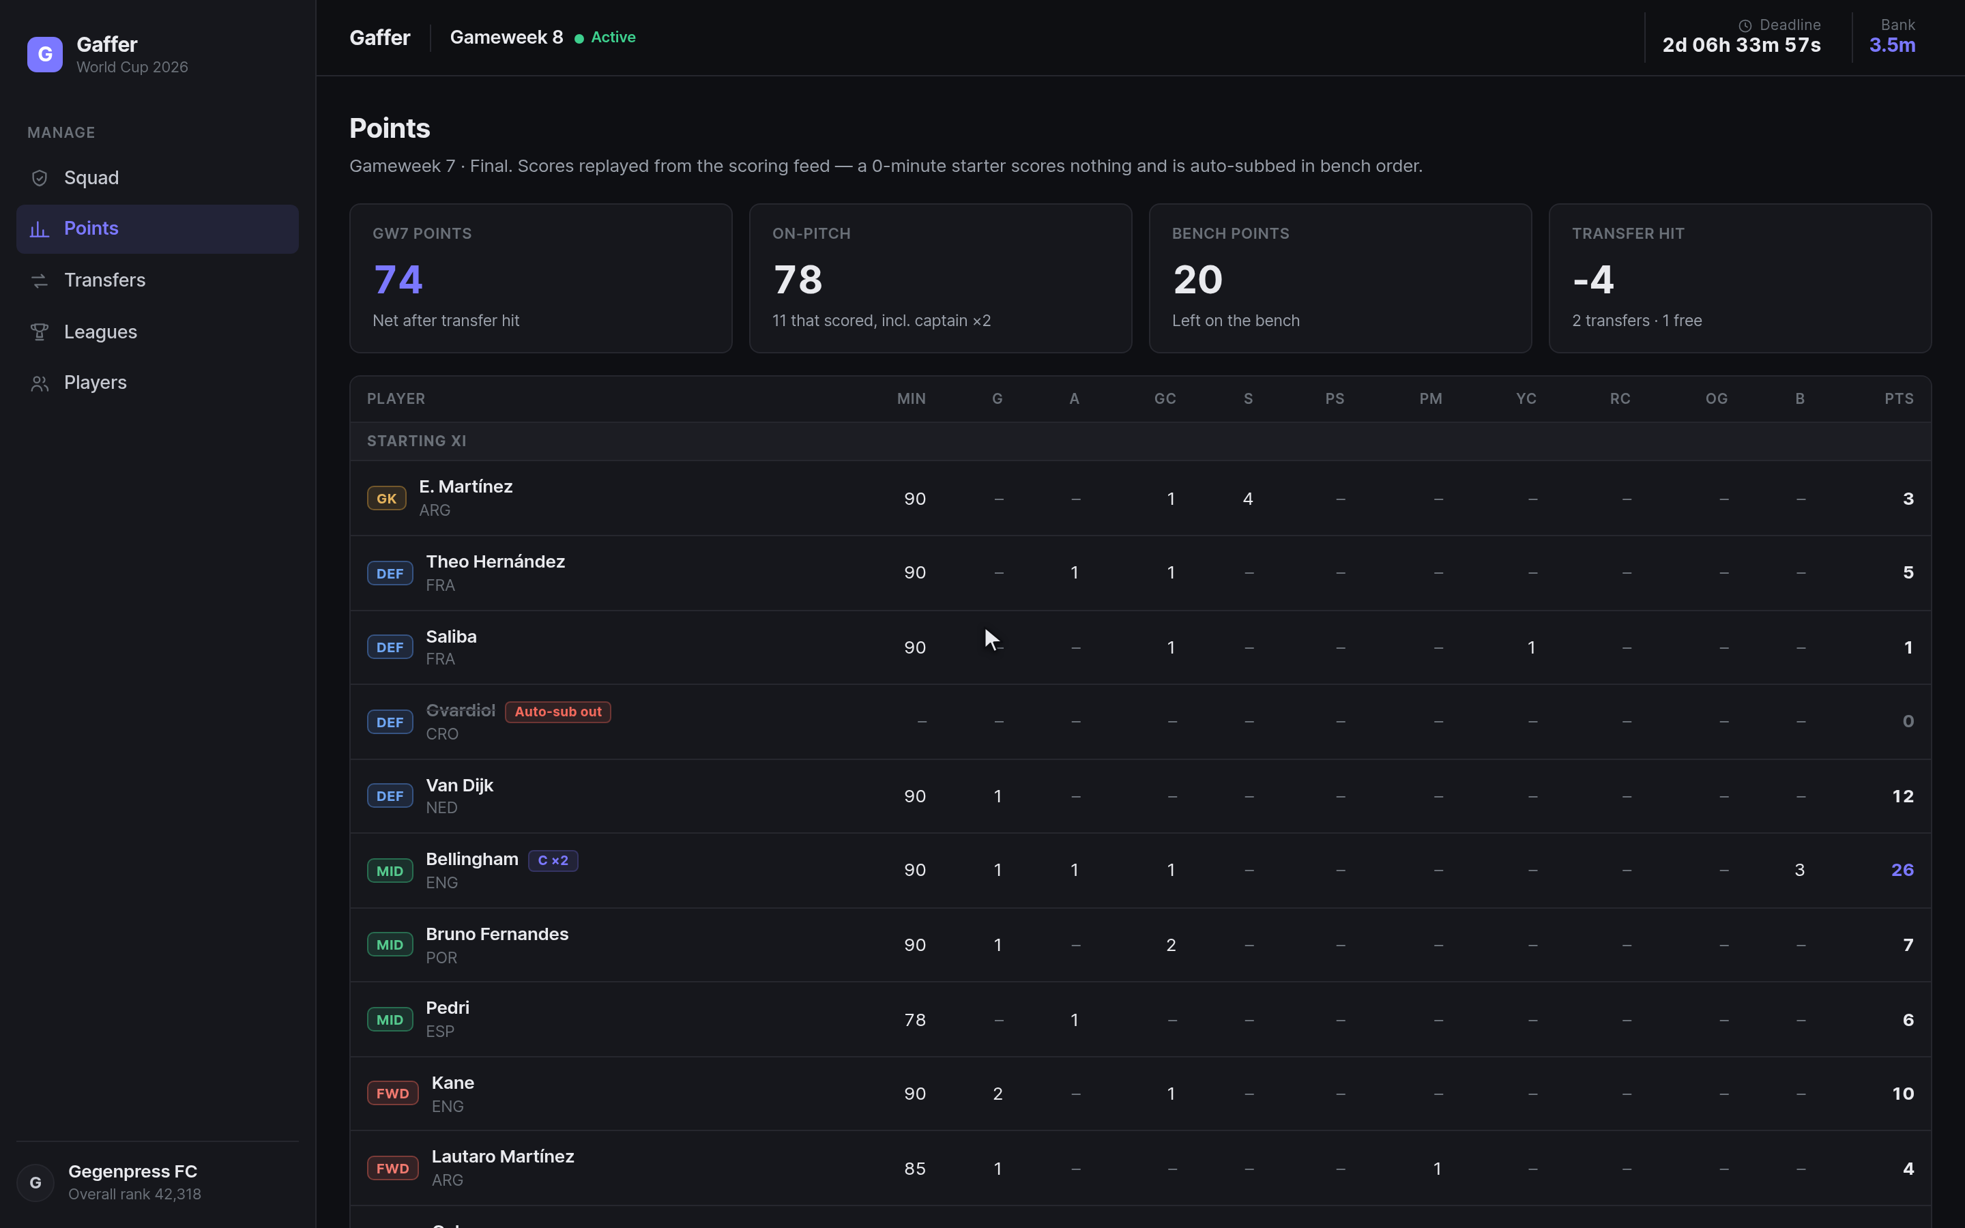
Task: Click the Theo Hernández player name
Action: point(495,562)
